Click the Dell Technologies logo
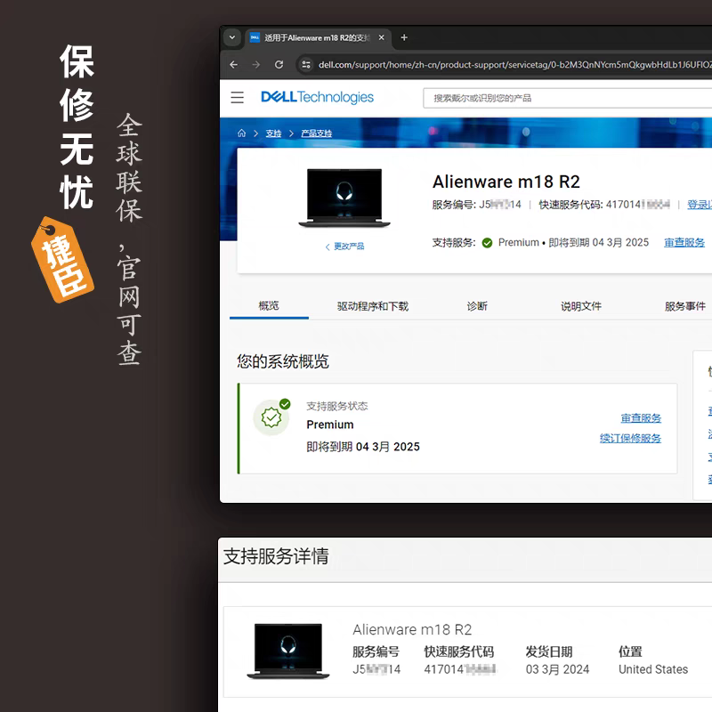This screenshot has width=712, height=712. pos(317,97)
